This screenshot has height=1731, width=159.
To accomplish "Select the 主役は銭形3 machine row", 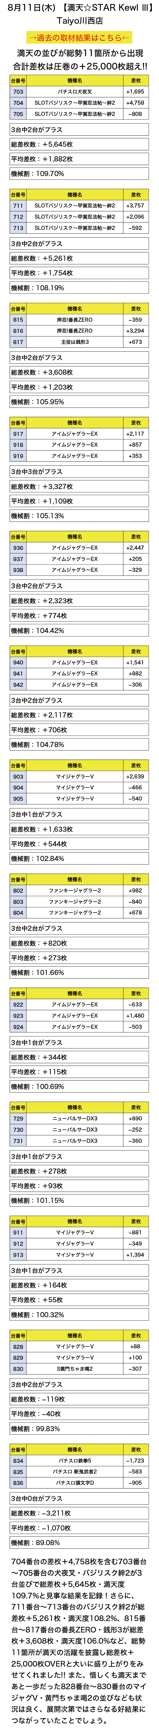I will (x=79, y=342).
